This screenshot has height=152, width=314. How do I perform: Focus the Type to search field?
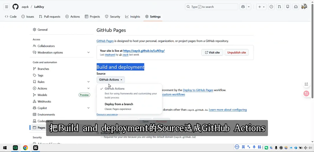point(211,7)
